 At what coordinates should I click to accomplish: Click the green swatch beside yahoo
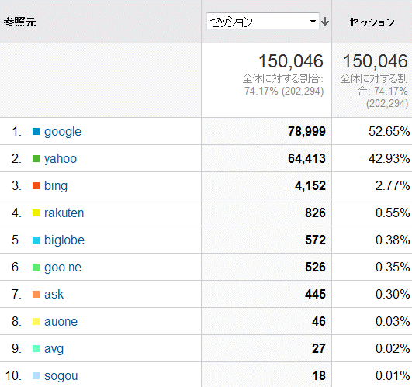[36, 158]
